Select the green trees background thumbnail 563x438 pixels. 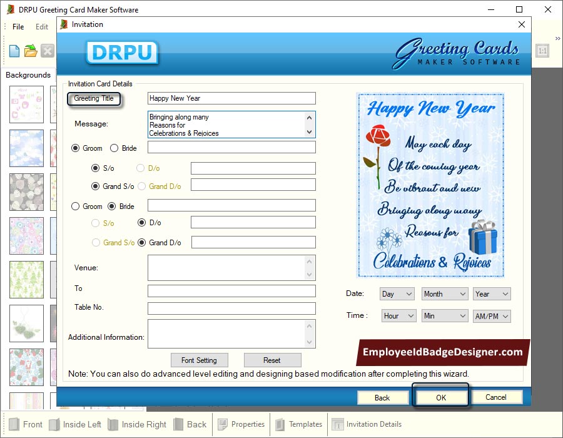click(x=26, y=280)
